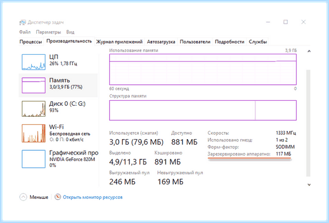
Task: Select the ЦП mini graph thumbnail
Action: (33, 62)
